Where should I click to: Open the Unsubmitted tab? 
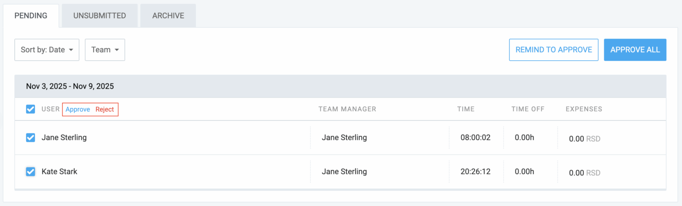[x=99, y=16]
